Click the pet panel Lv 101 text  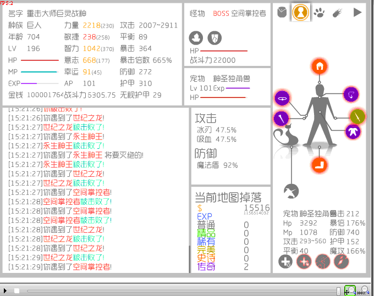coord(200,88)
